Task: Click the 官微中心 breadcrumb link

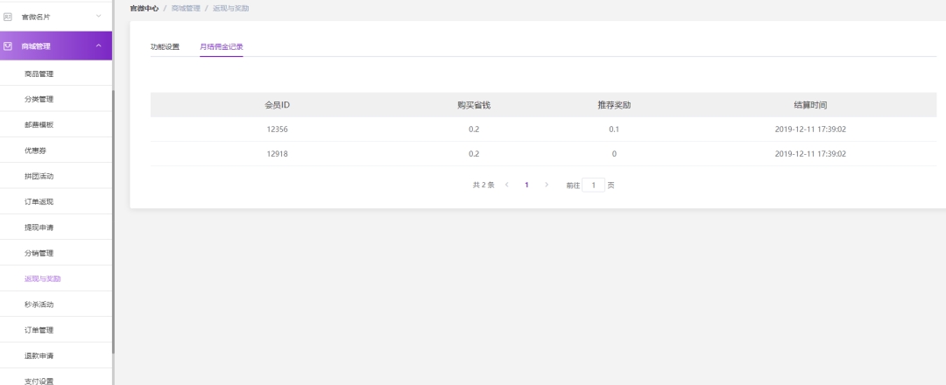Action: point(144,8)
